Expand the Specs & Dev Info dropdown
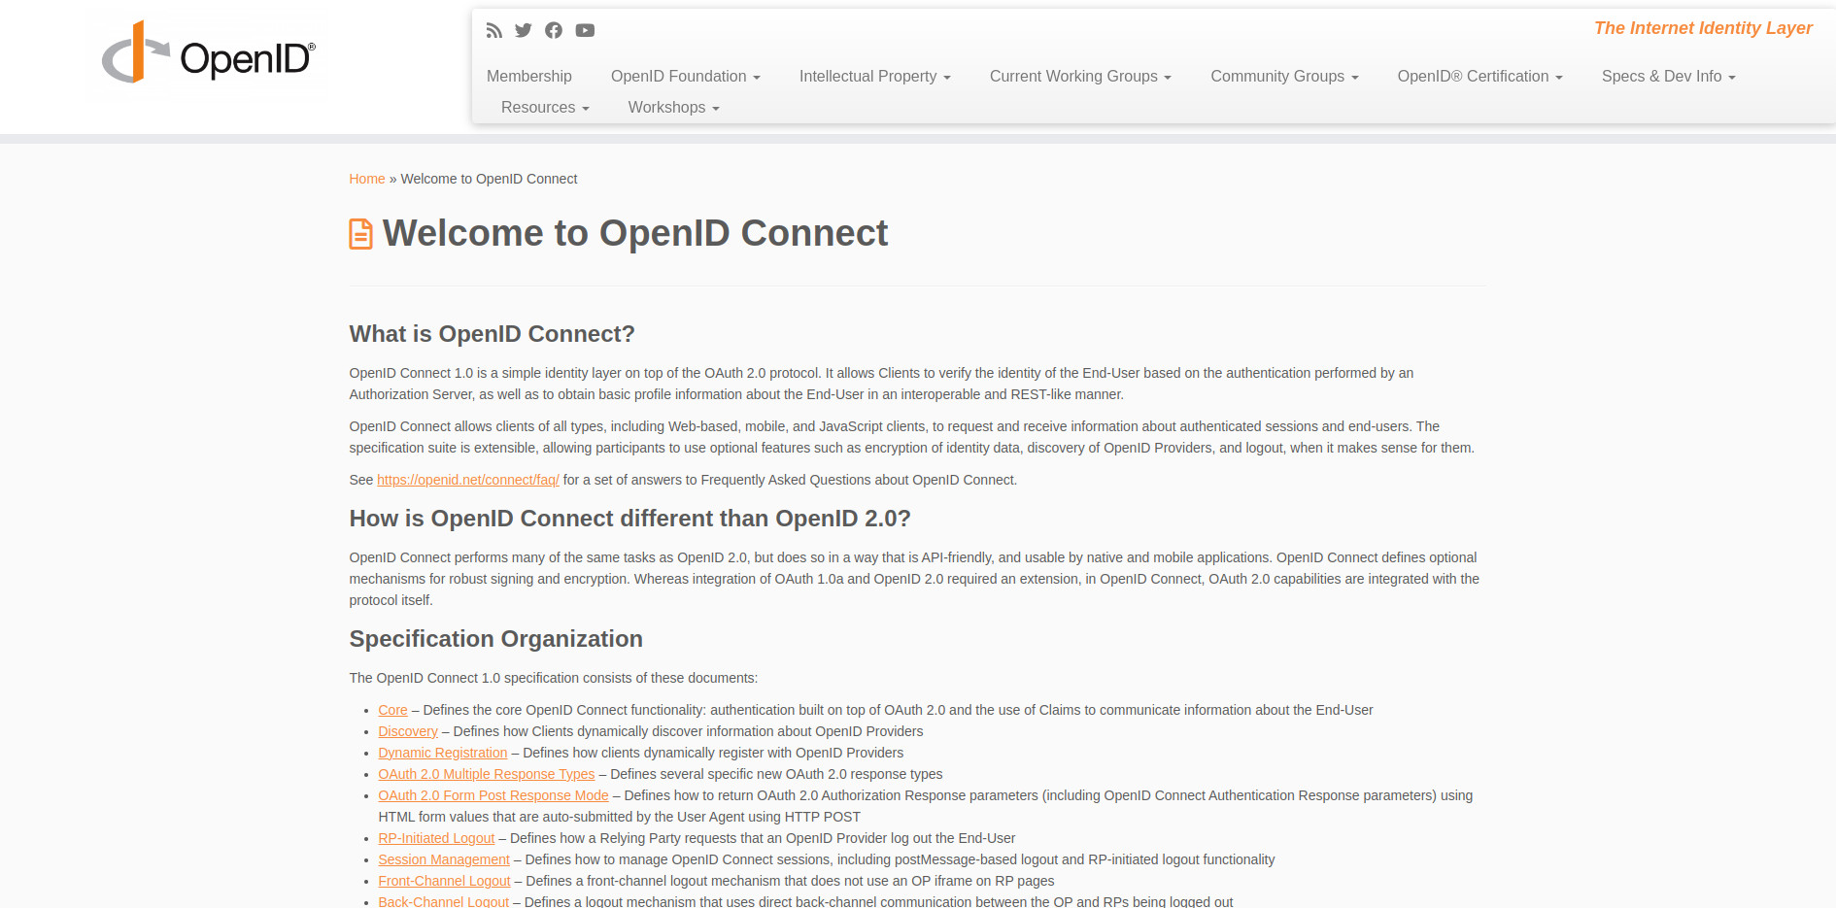This screenshot has width=1836, height=908. 1668,76
